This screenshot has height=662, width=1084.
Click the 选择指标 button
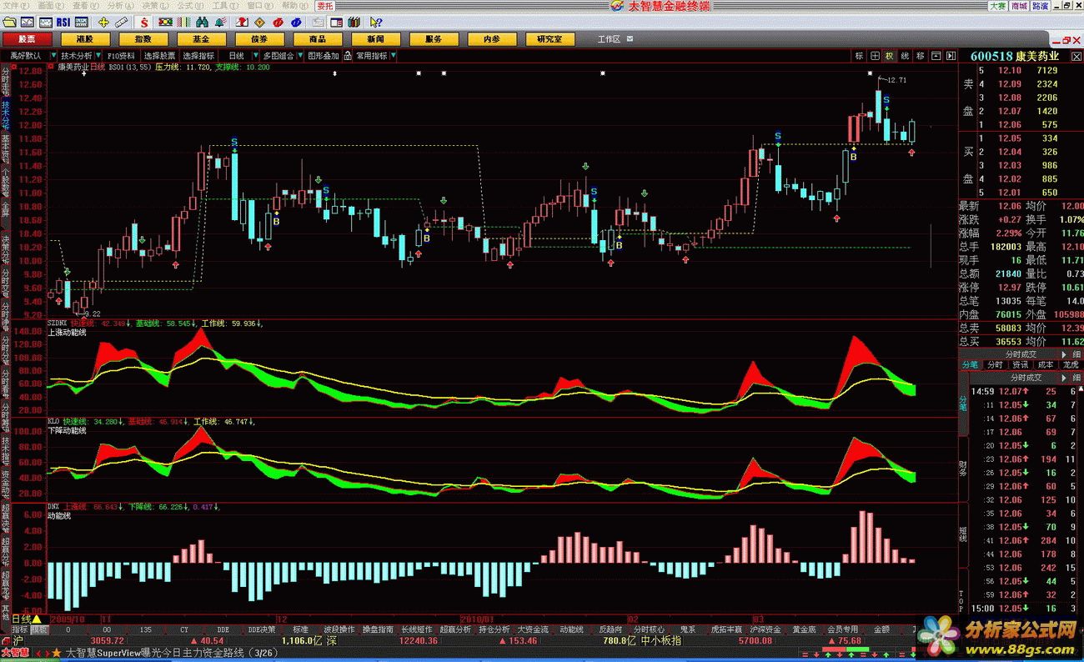click(198, 56)
